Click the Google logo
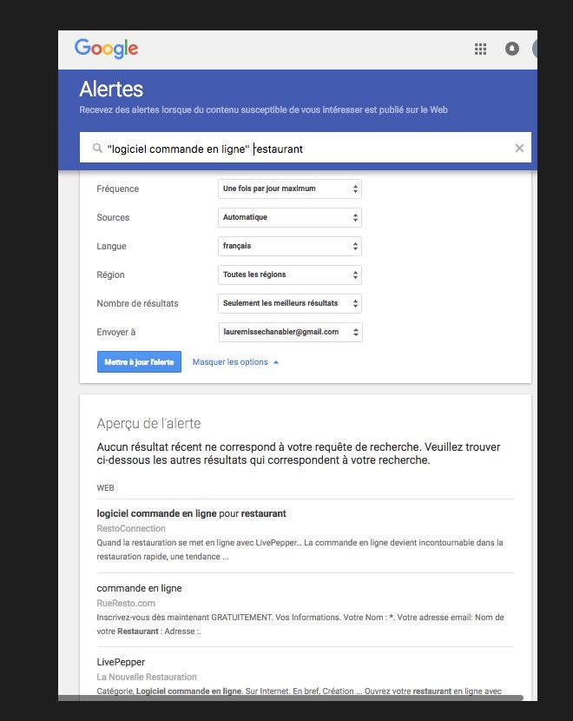This screenshot has height=721, width=573. (x=106, y=49)
